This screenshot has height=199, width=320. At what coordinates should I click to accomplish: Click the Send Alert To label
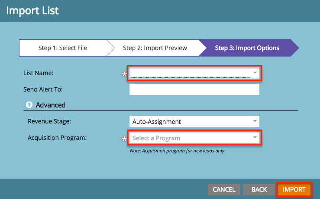click(x=43, y=89)
